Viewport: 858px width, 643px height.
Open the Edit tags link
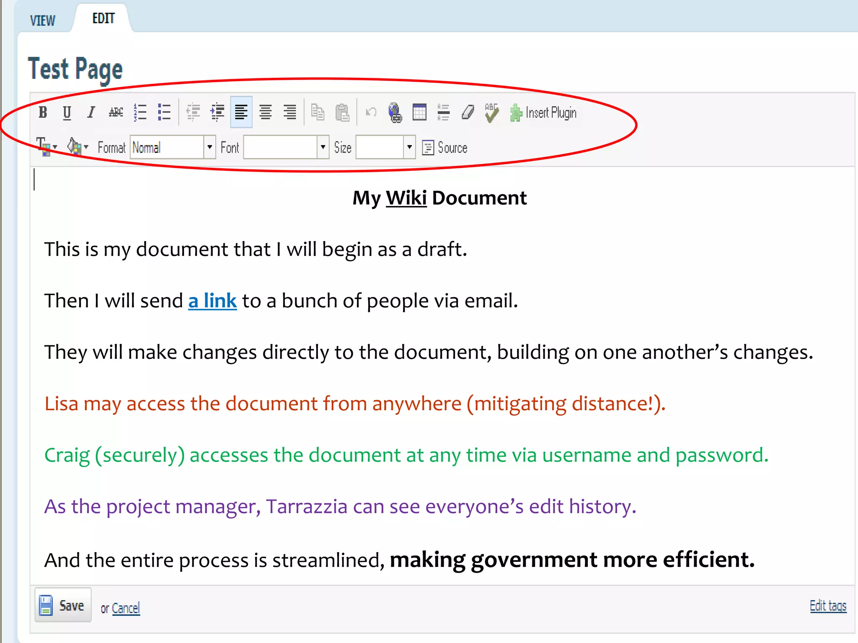pyautogui.click(x=828, y=606)
